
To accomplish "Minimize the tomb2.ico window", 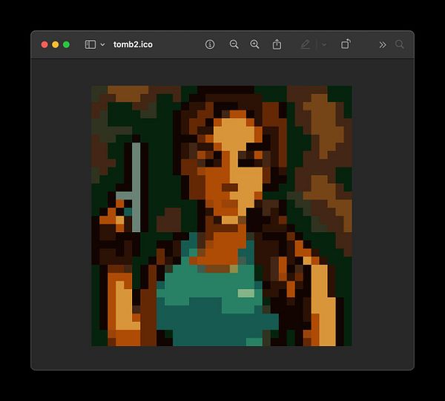I will 56,44.
